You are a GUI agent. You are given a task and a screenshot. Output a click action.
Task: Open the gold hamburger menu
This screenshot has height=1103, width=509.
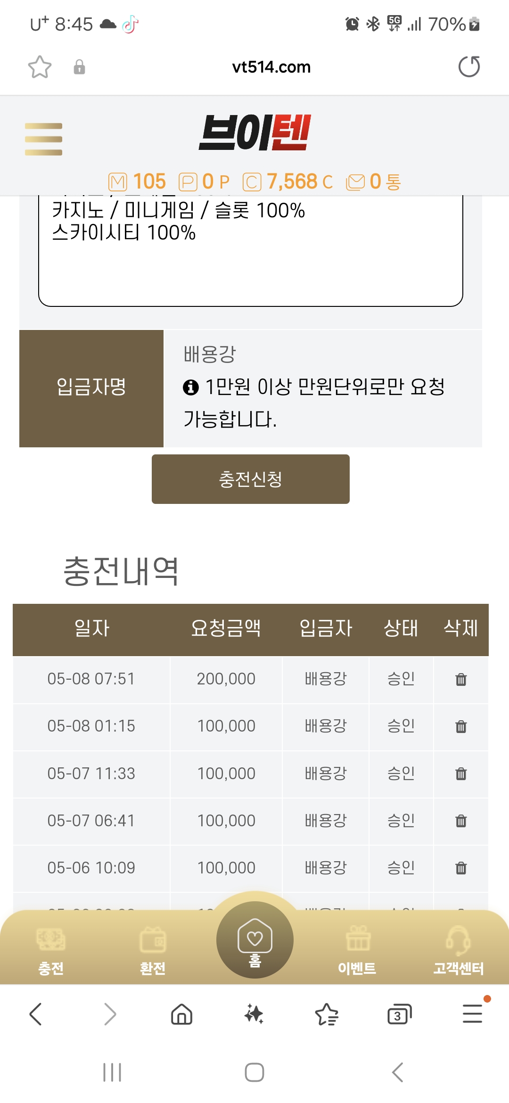[43, 139]
